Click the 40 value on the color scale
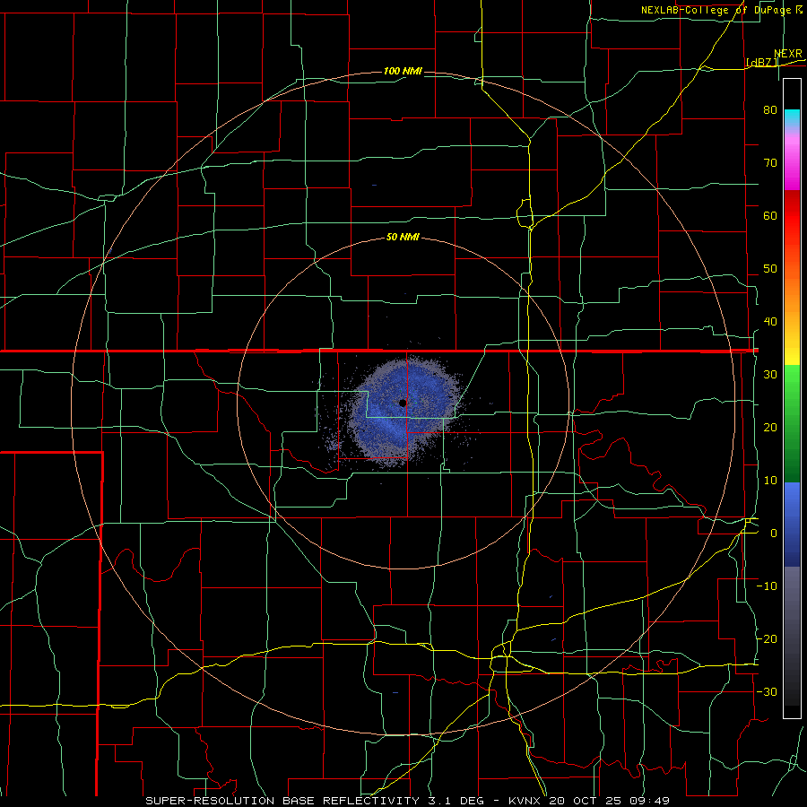The height and width of the screenshot is (807, 807). (x=770, y=322)
